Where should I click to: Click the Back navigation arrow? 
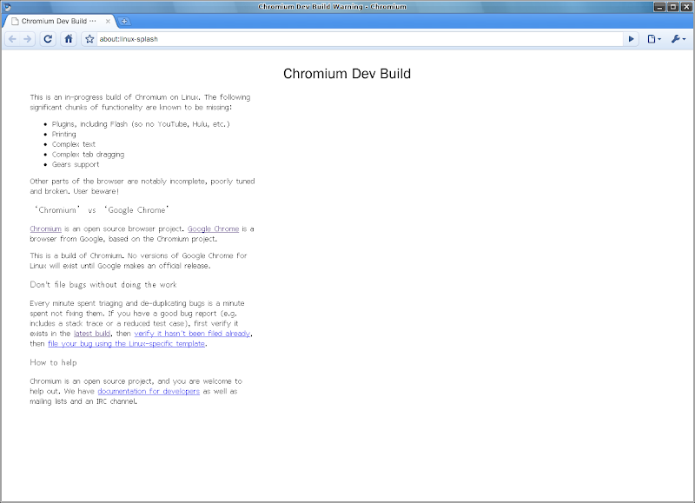[x=12, y=39]
